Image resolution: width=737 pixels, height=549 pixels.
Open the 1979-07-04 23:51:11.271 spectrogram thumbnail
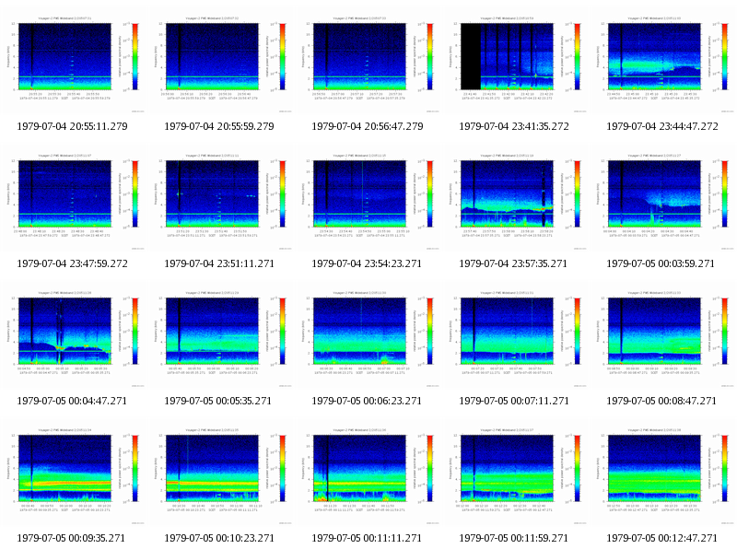pyautogui.click(x=220, y=202)
